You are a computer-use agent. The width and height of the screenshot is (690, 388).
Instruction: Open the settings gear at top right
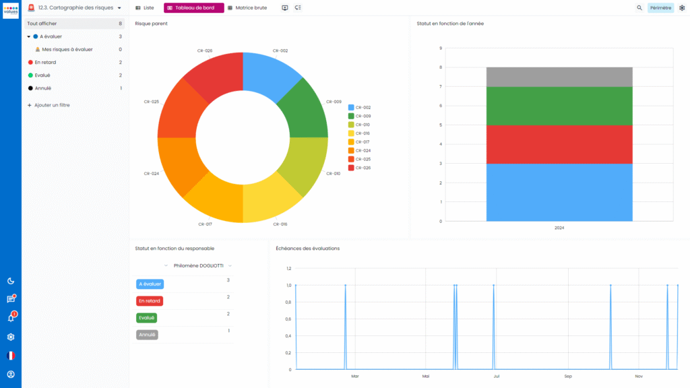(x=682, y=8)
